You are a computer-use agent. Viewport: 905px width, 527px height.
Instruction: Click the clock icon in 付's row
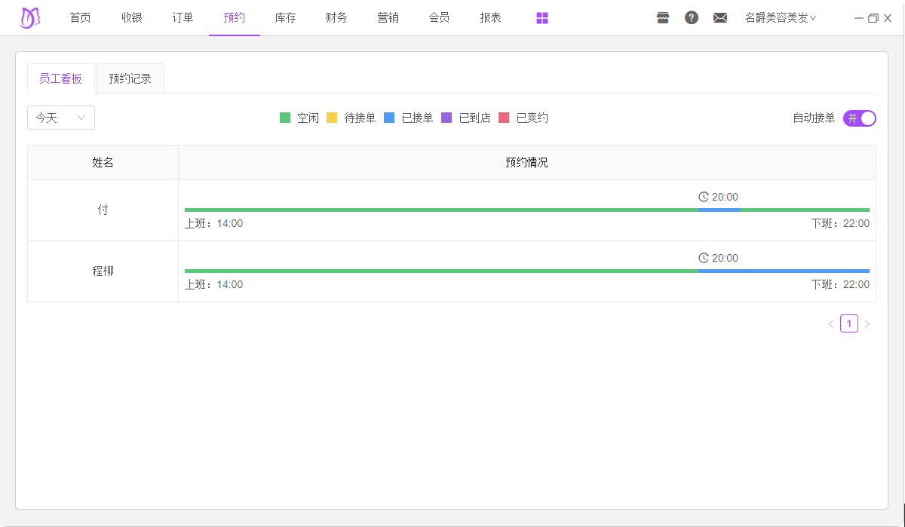coord(704,197)
